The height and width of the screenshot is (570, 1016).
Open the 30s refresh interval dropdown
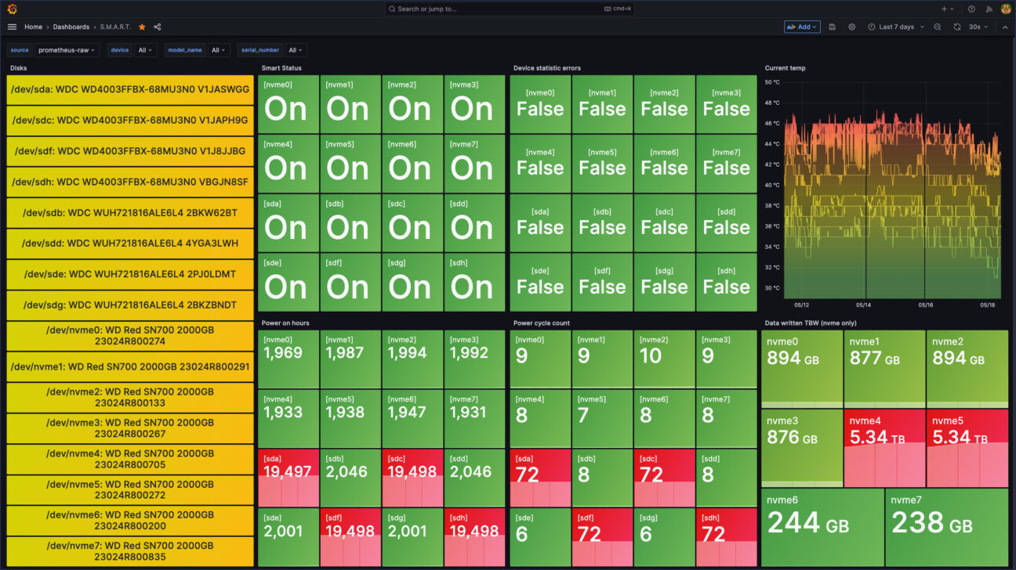coord(978,27)
